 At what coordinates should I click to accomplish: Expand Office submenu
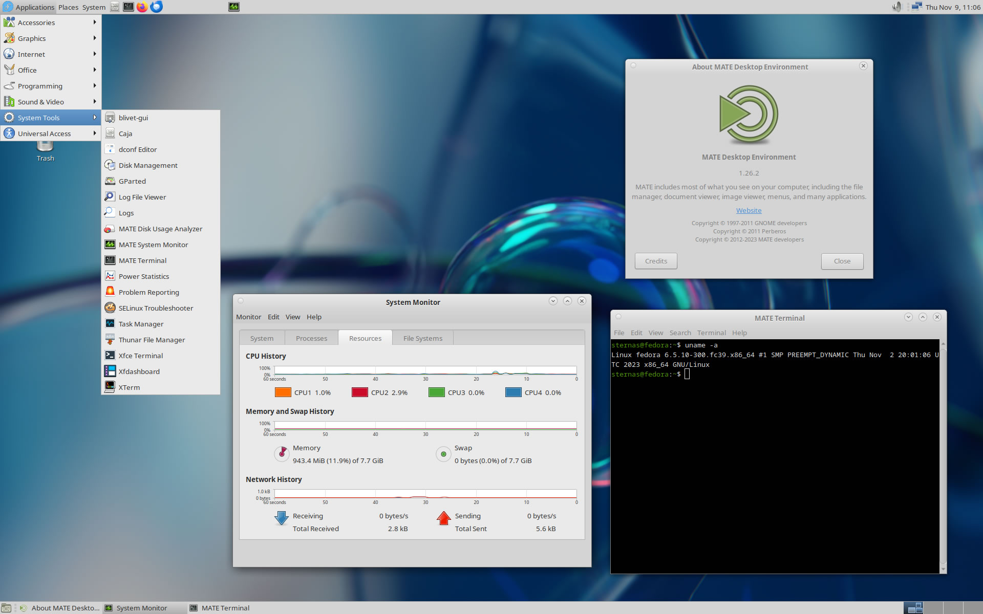(51, 70)
